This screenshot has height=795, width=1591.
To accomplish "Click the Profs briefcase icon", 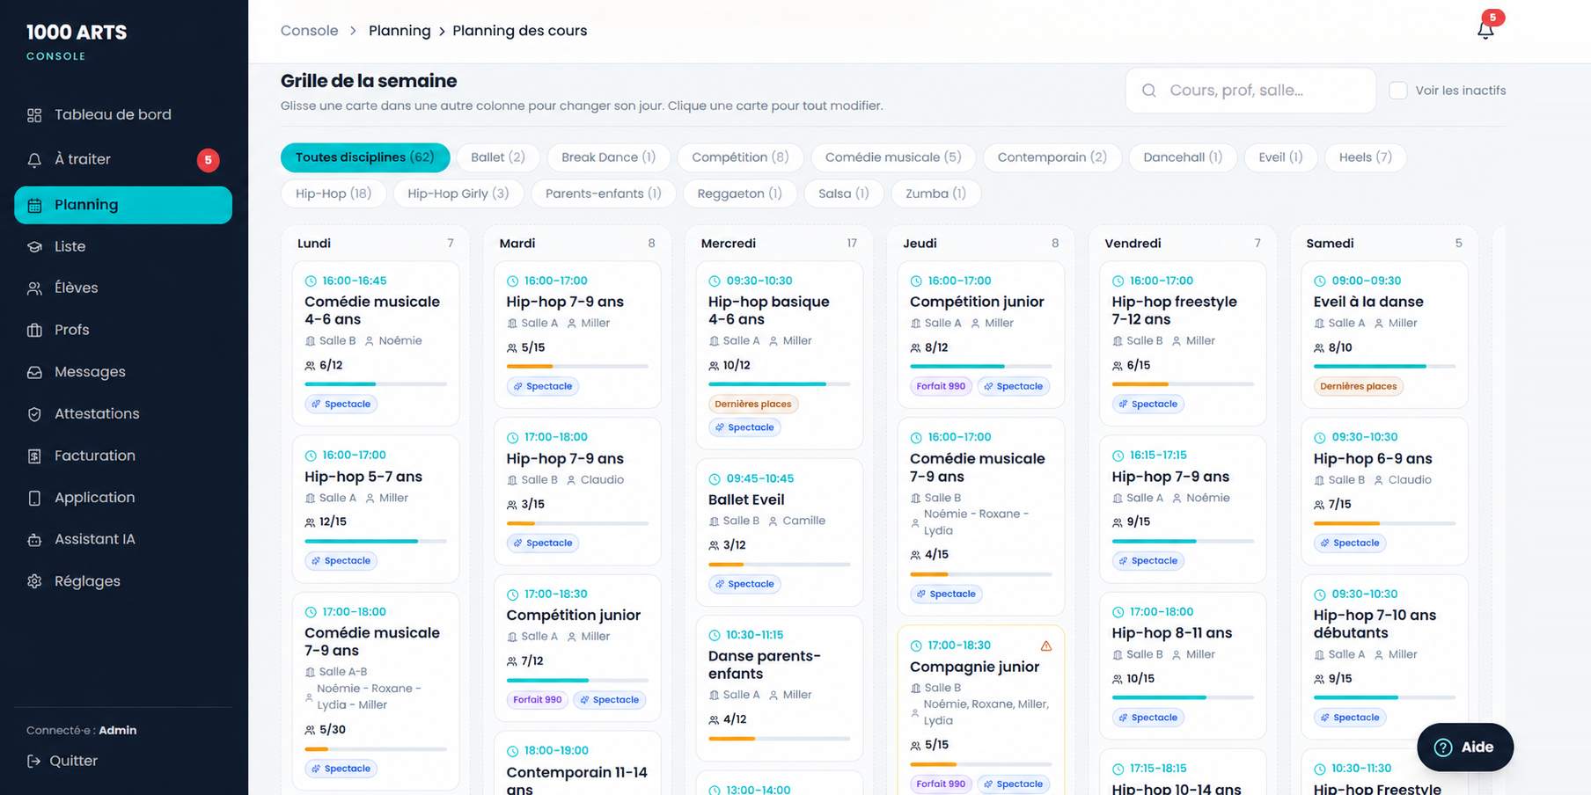I will [x=34, y=331].
